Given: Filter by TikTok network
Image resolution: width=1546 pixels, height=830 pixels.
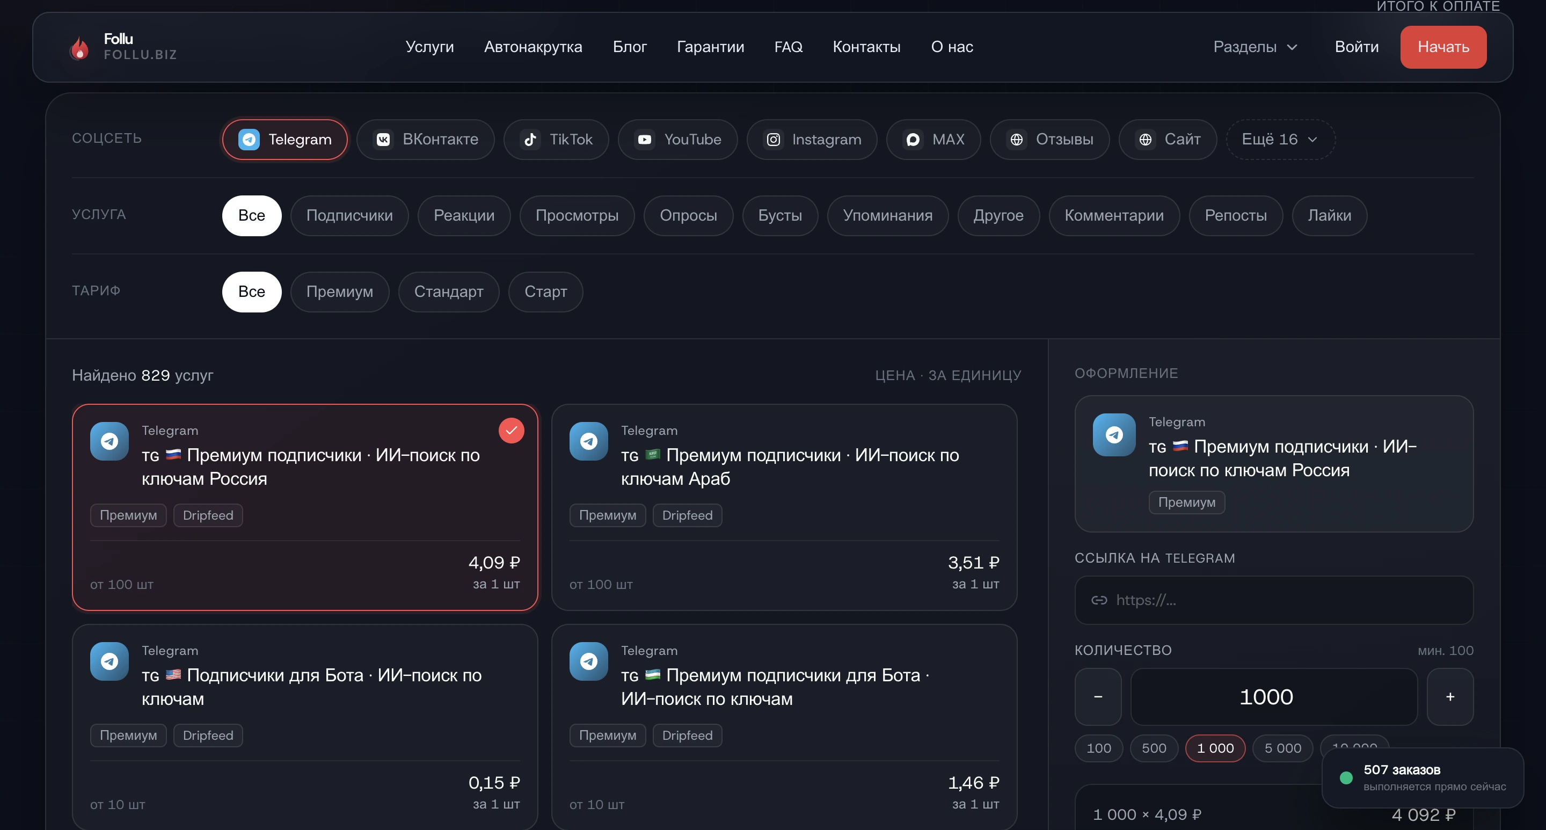Looking at the screenshot, I should pos(556,139).
